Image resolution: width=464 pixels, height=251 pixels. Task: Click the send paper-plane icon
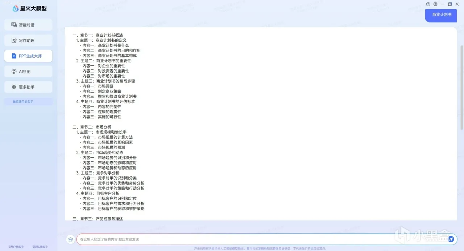pos(451,239)
